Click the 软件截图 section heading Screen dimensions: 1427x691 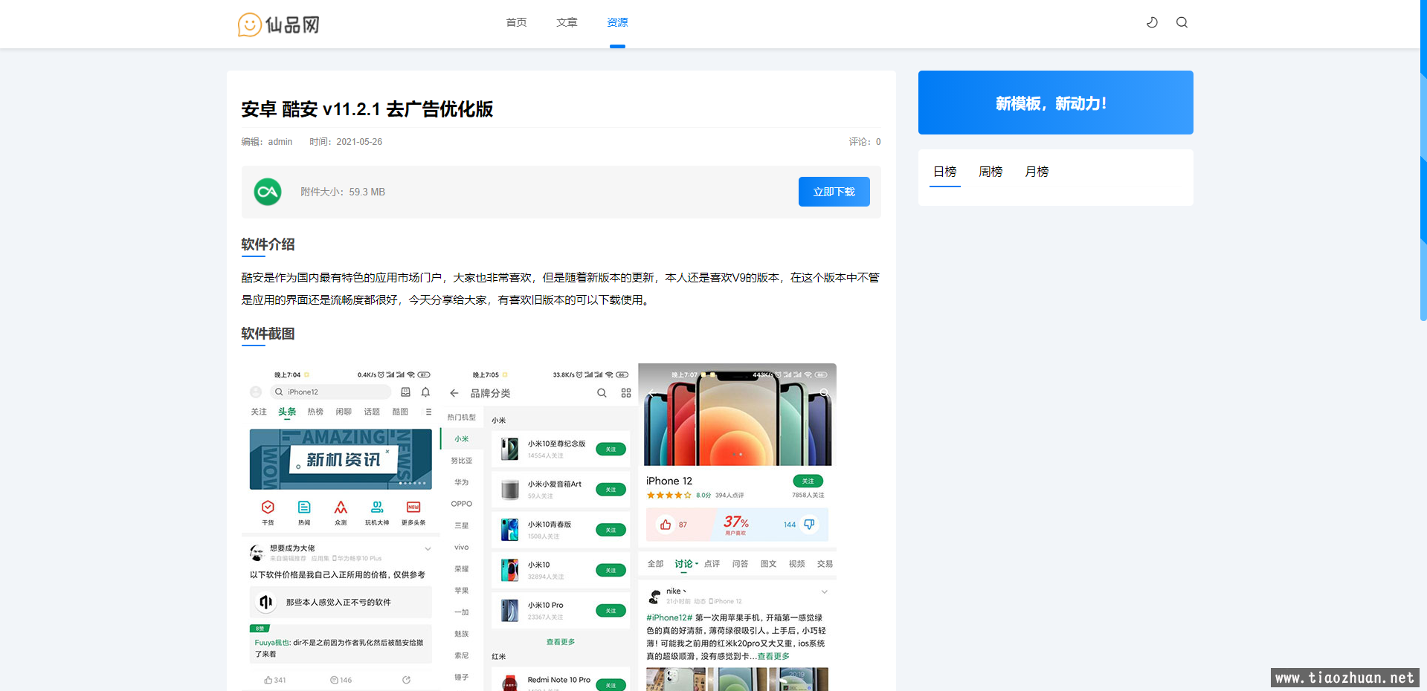click(x=268, y=334)
